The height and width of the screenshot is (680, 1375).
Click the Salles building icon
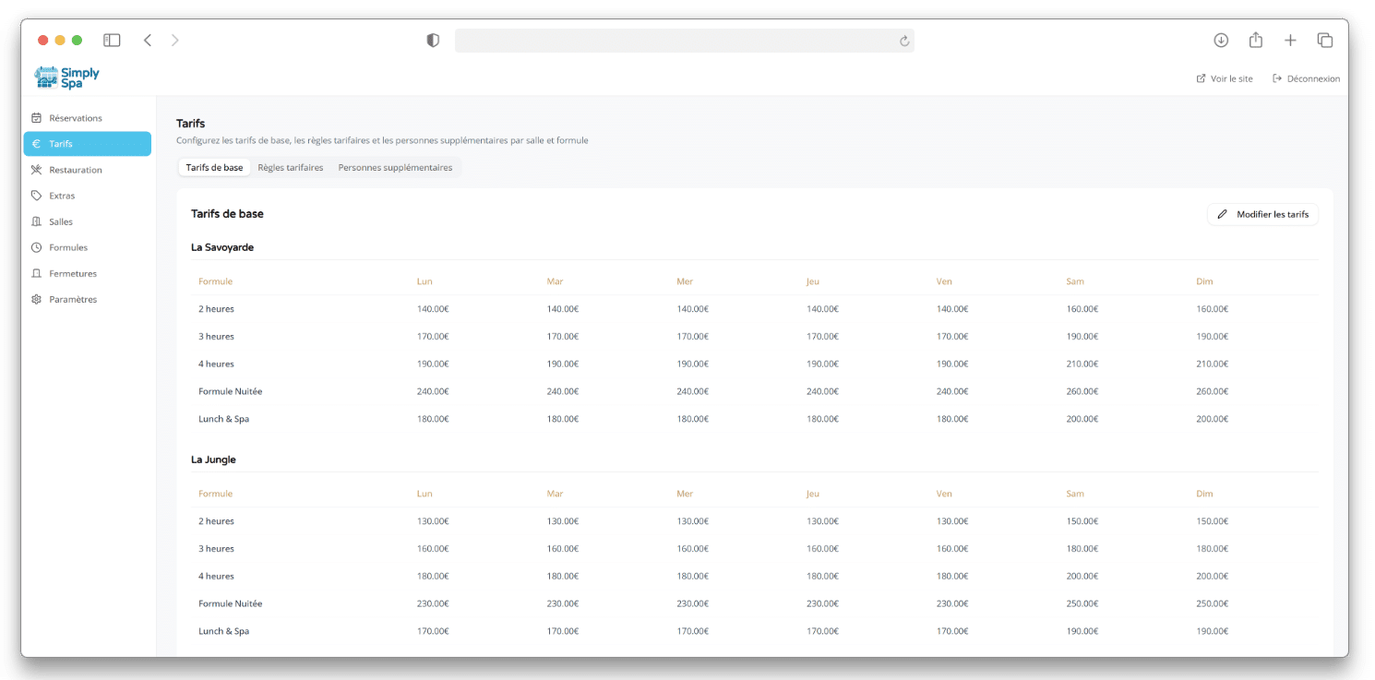(x=37, y=221)
